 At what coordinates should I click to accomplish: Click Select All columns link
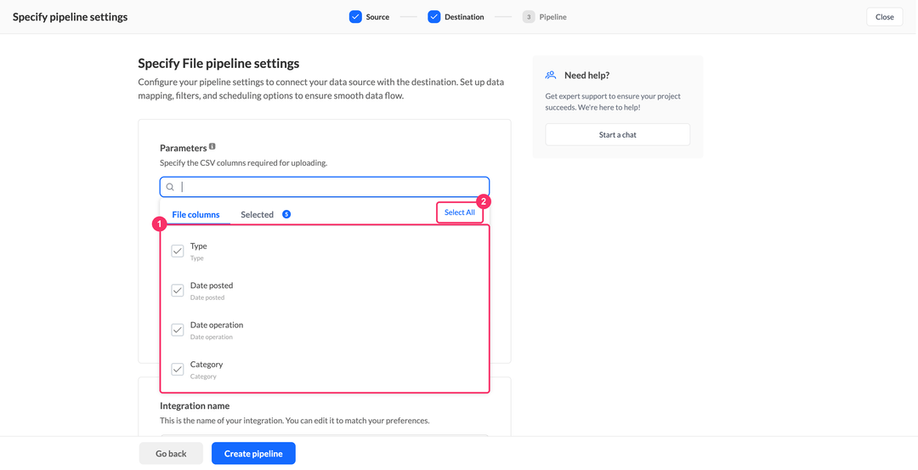point(460,212)
